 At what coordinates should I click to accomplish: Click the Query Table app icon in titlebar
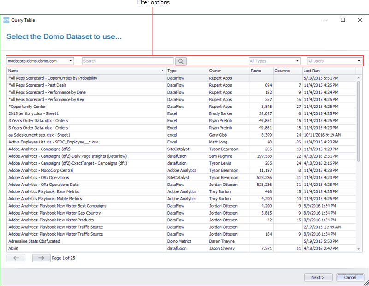[6, 20]
